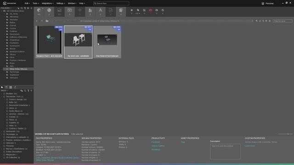The height and width of the screenshot is (165, 294).
Task: Click the Description text box
Action: click(226, 152)
